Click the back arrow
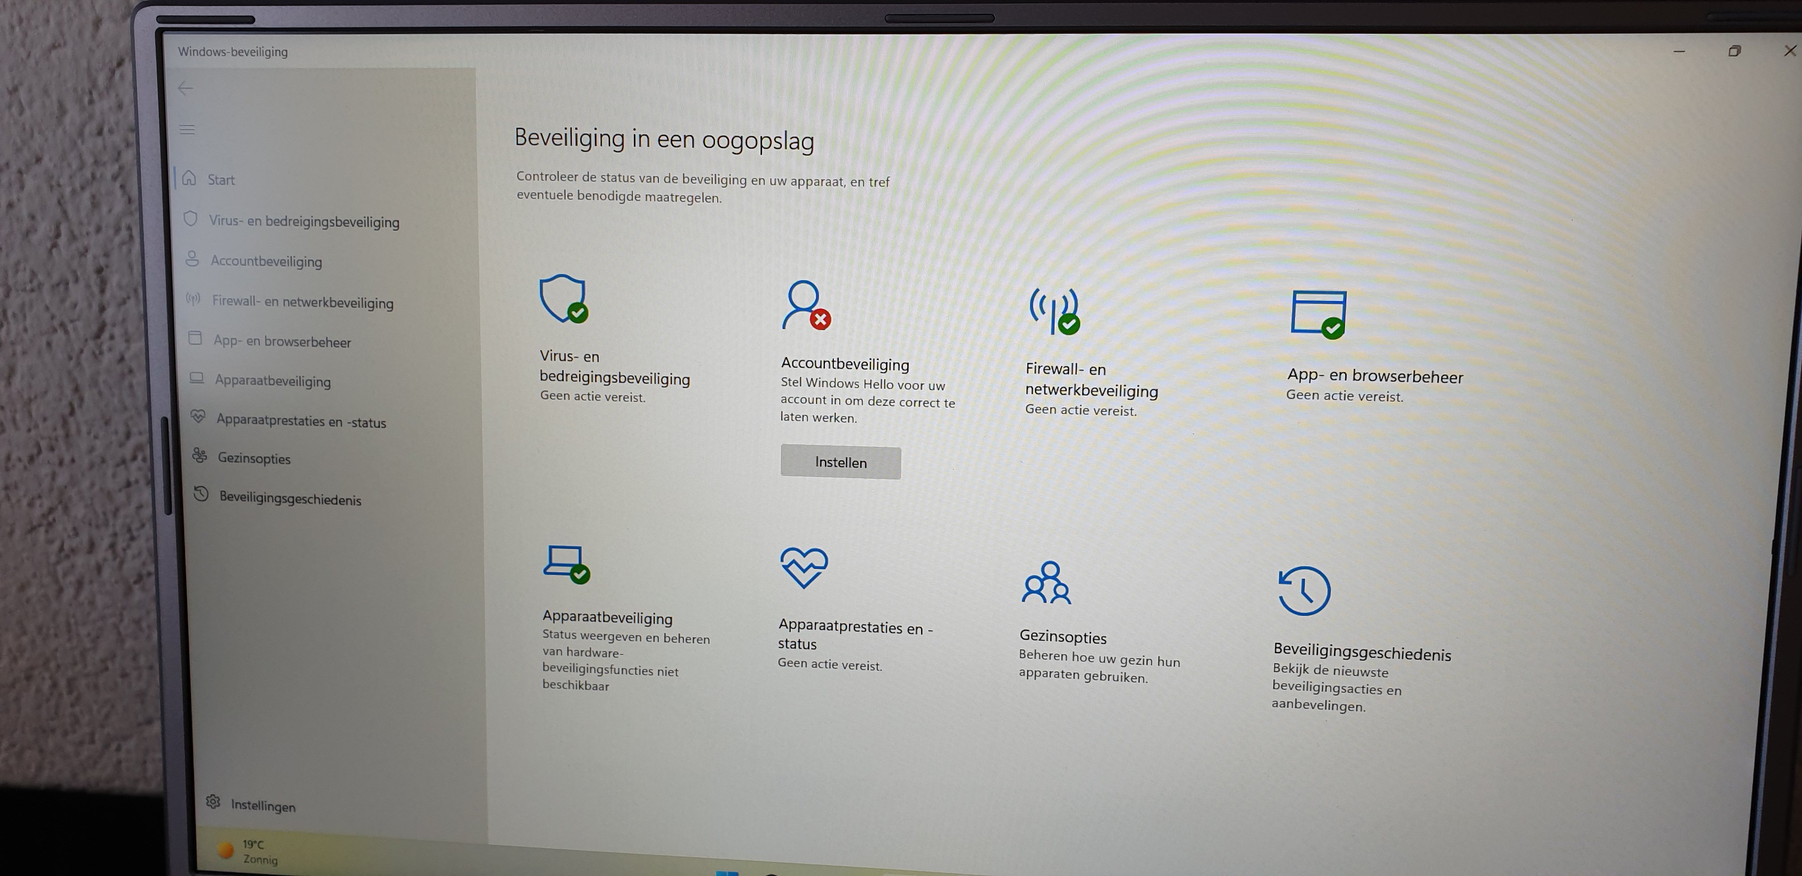The image size is (1802, 876). pos(185,88)
